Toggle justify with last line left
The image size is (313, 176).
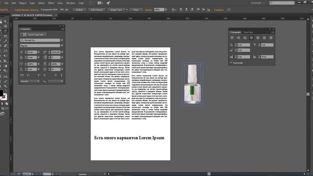point(251,38)
